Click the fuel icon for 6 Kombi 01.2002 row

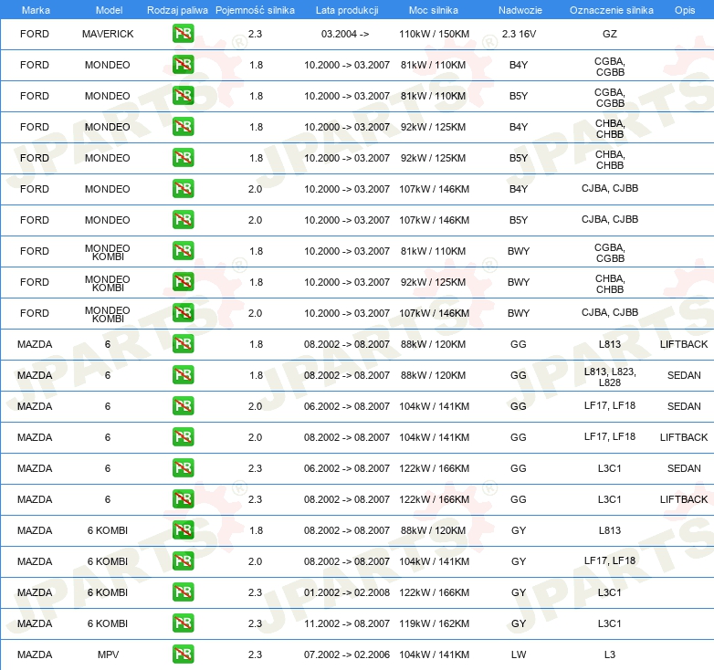coord(183,591)
